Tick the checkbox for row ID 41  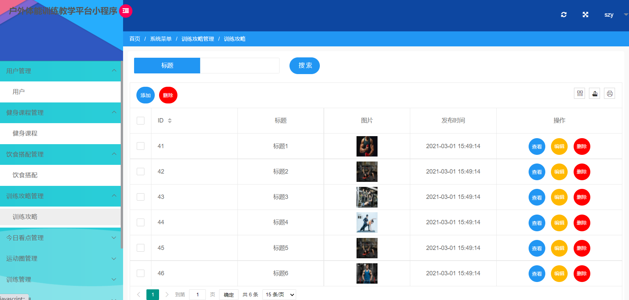(x=141, y=146)
